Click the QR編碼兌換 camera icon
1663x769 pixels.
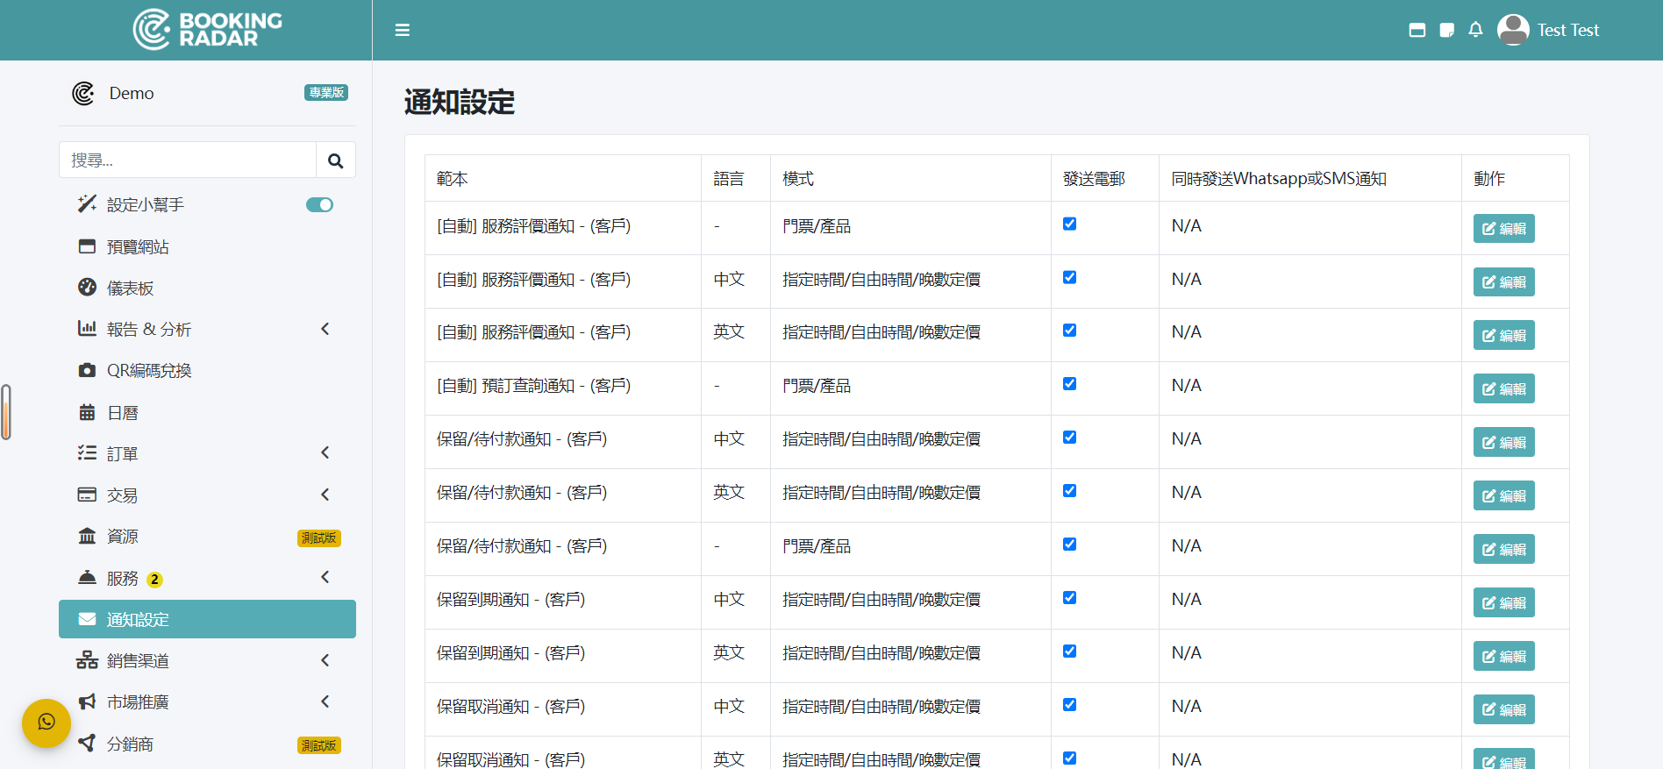(87, 370)
